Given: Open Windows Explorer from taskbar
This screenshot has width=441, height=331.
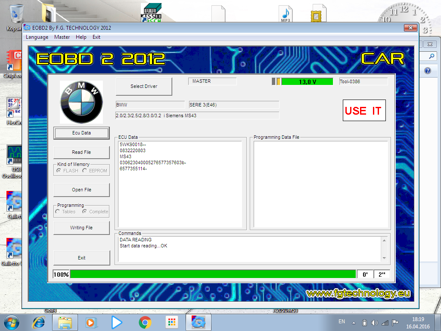Looking at the screenshot, I should pos(65,322).
